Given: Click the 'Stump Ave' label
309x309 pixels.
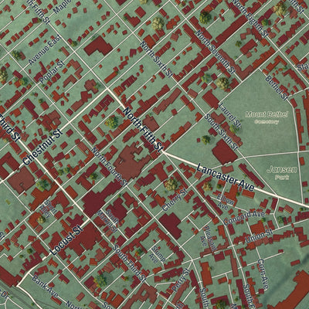Looking at the screenshot, I should click(157, 253).
